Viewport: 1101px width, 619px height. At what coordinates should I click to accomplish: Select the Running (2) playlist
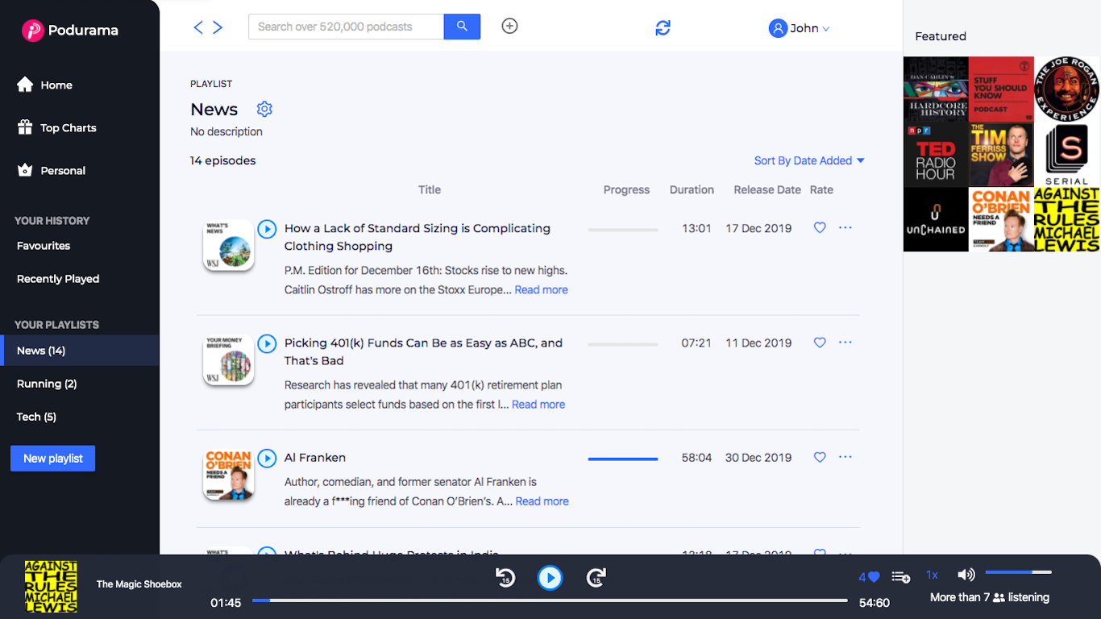47,384
